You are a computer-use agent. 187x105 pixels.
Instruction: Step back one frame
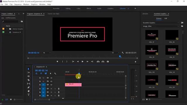(x=78, y=62)
